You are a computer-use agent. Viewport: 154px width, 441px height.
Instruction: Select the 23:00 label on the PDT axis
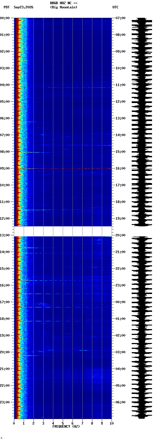5,402
